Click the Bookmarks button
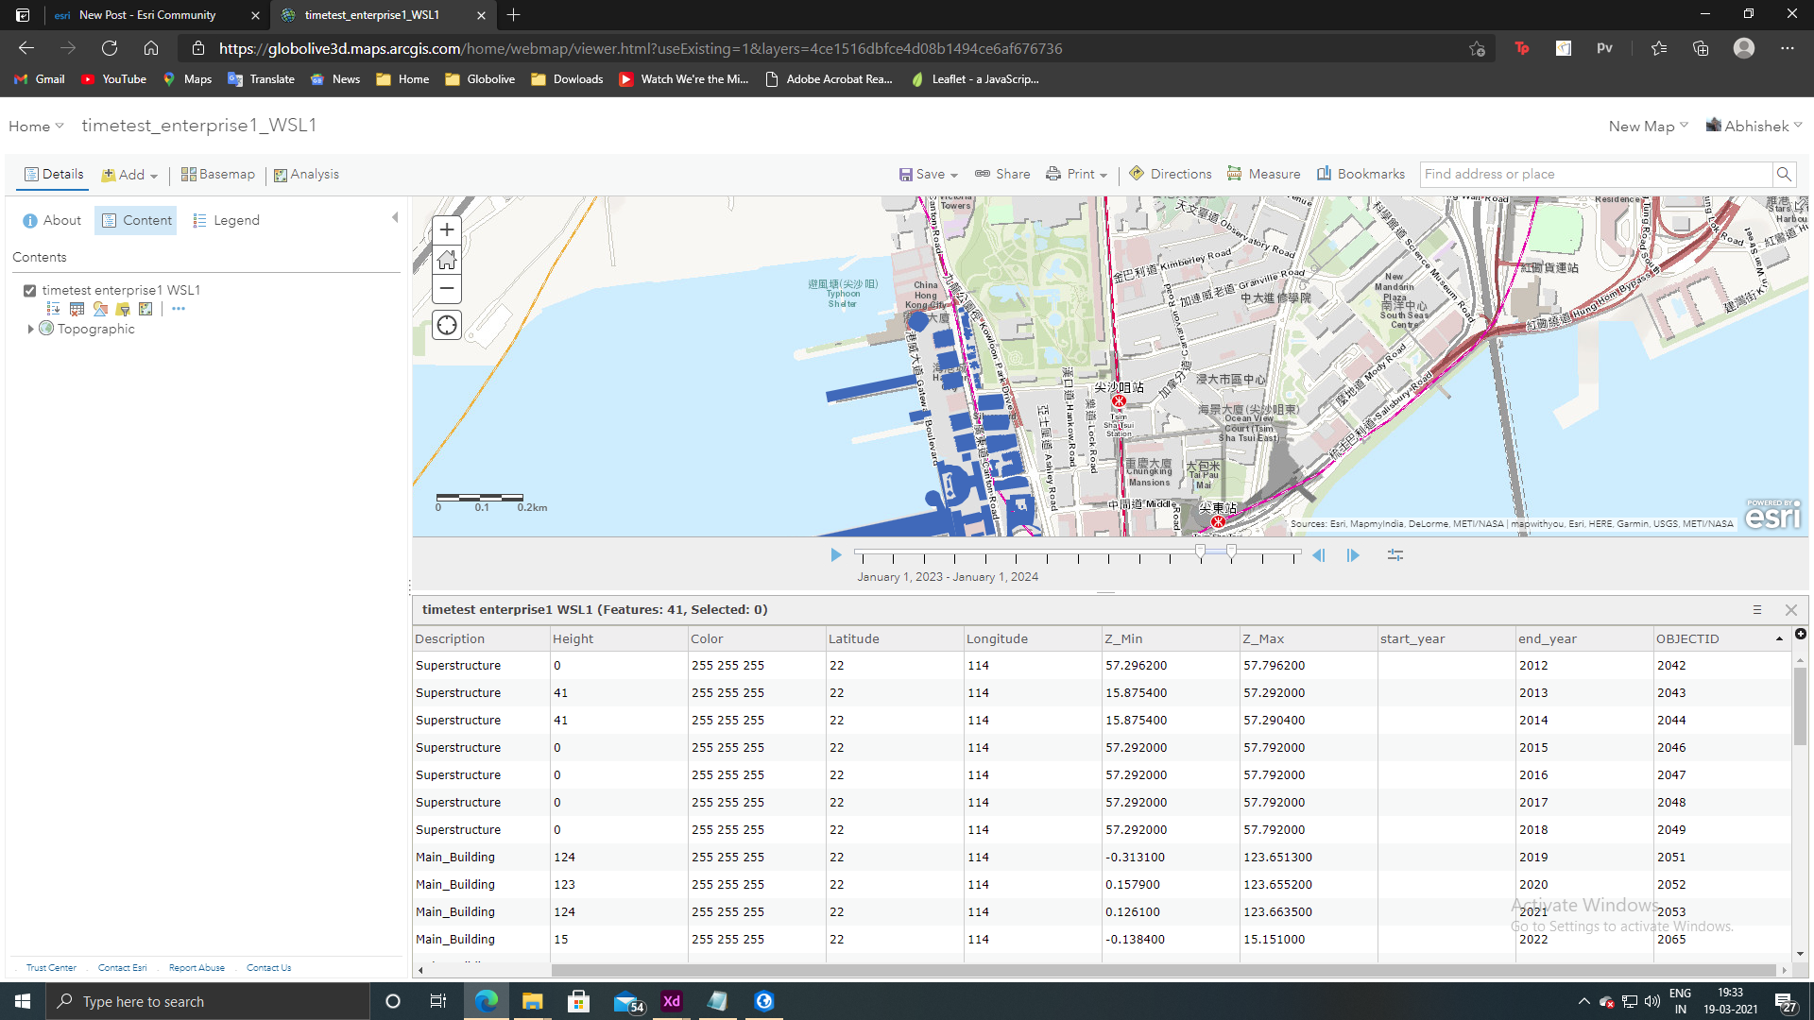This screenshot has width=1814, height=1020. point(1360,174)
